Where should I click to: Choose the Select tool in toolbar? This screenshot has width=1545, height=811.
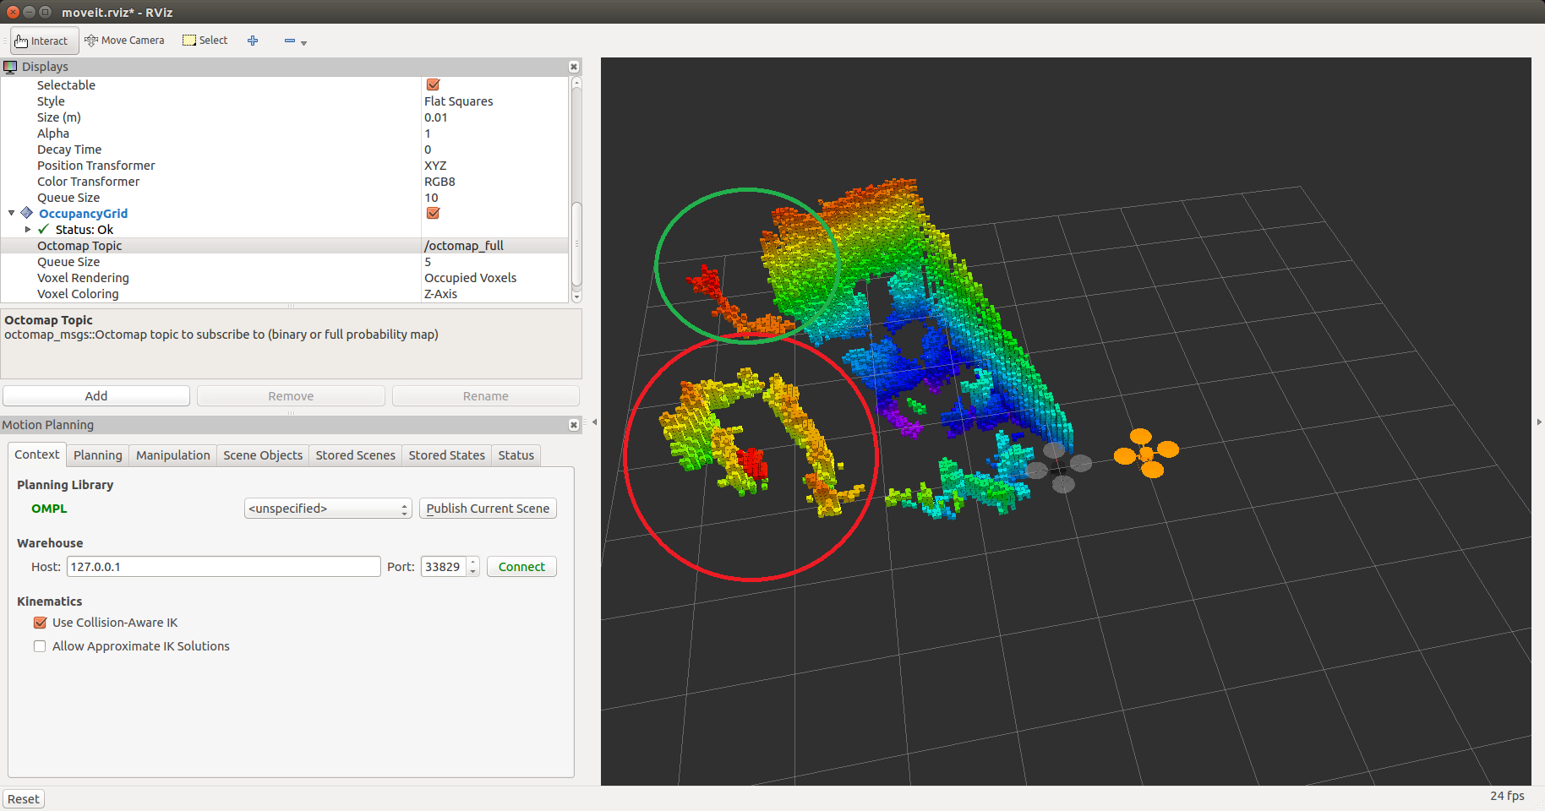205,41
